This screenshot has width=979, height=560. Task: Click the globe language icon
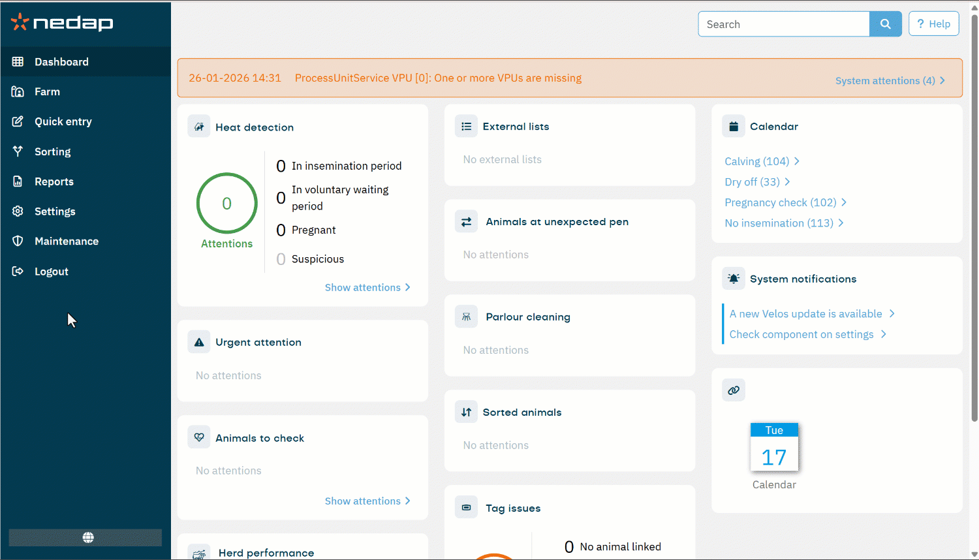point(88,537)
